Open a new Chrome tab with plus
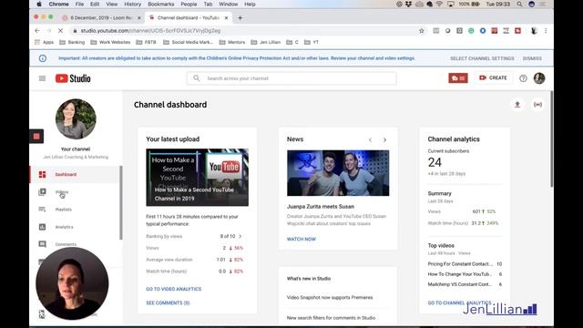 point(240,18)
